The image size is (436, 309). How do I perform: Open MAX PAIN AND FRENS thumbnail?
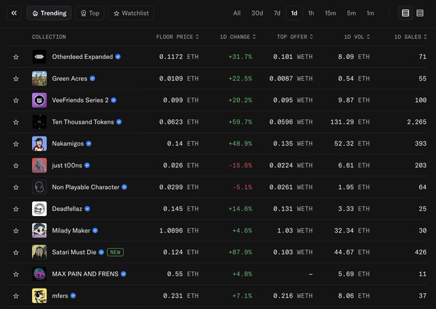pos(39,274)
